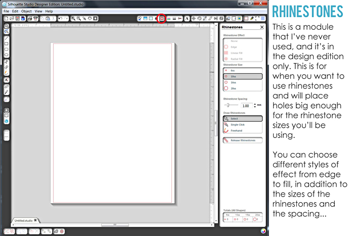Select the Polygon drawing tool
This screenshot has height=236, width=354.
click(x=7, y=62)
